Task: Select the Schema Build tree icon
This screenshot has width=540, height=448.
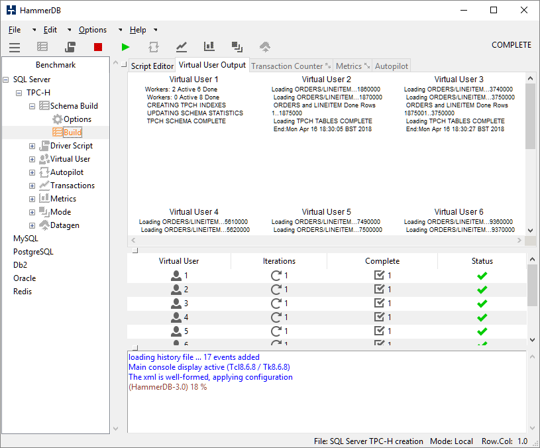Action: [x=44, y=105]
